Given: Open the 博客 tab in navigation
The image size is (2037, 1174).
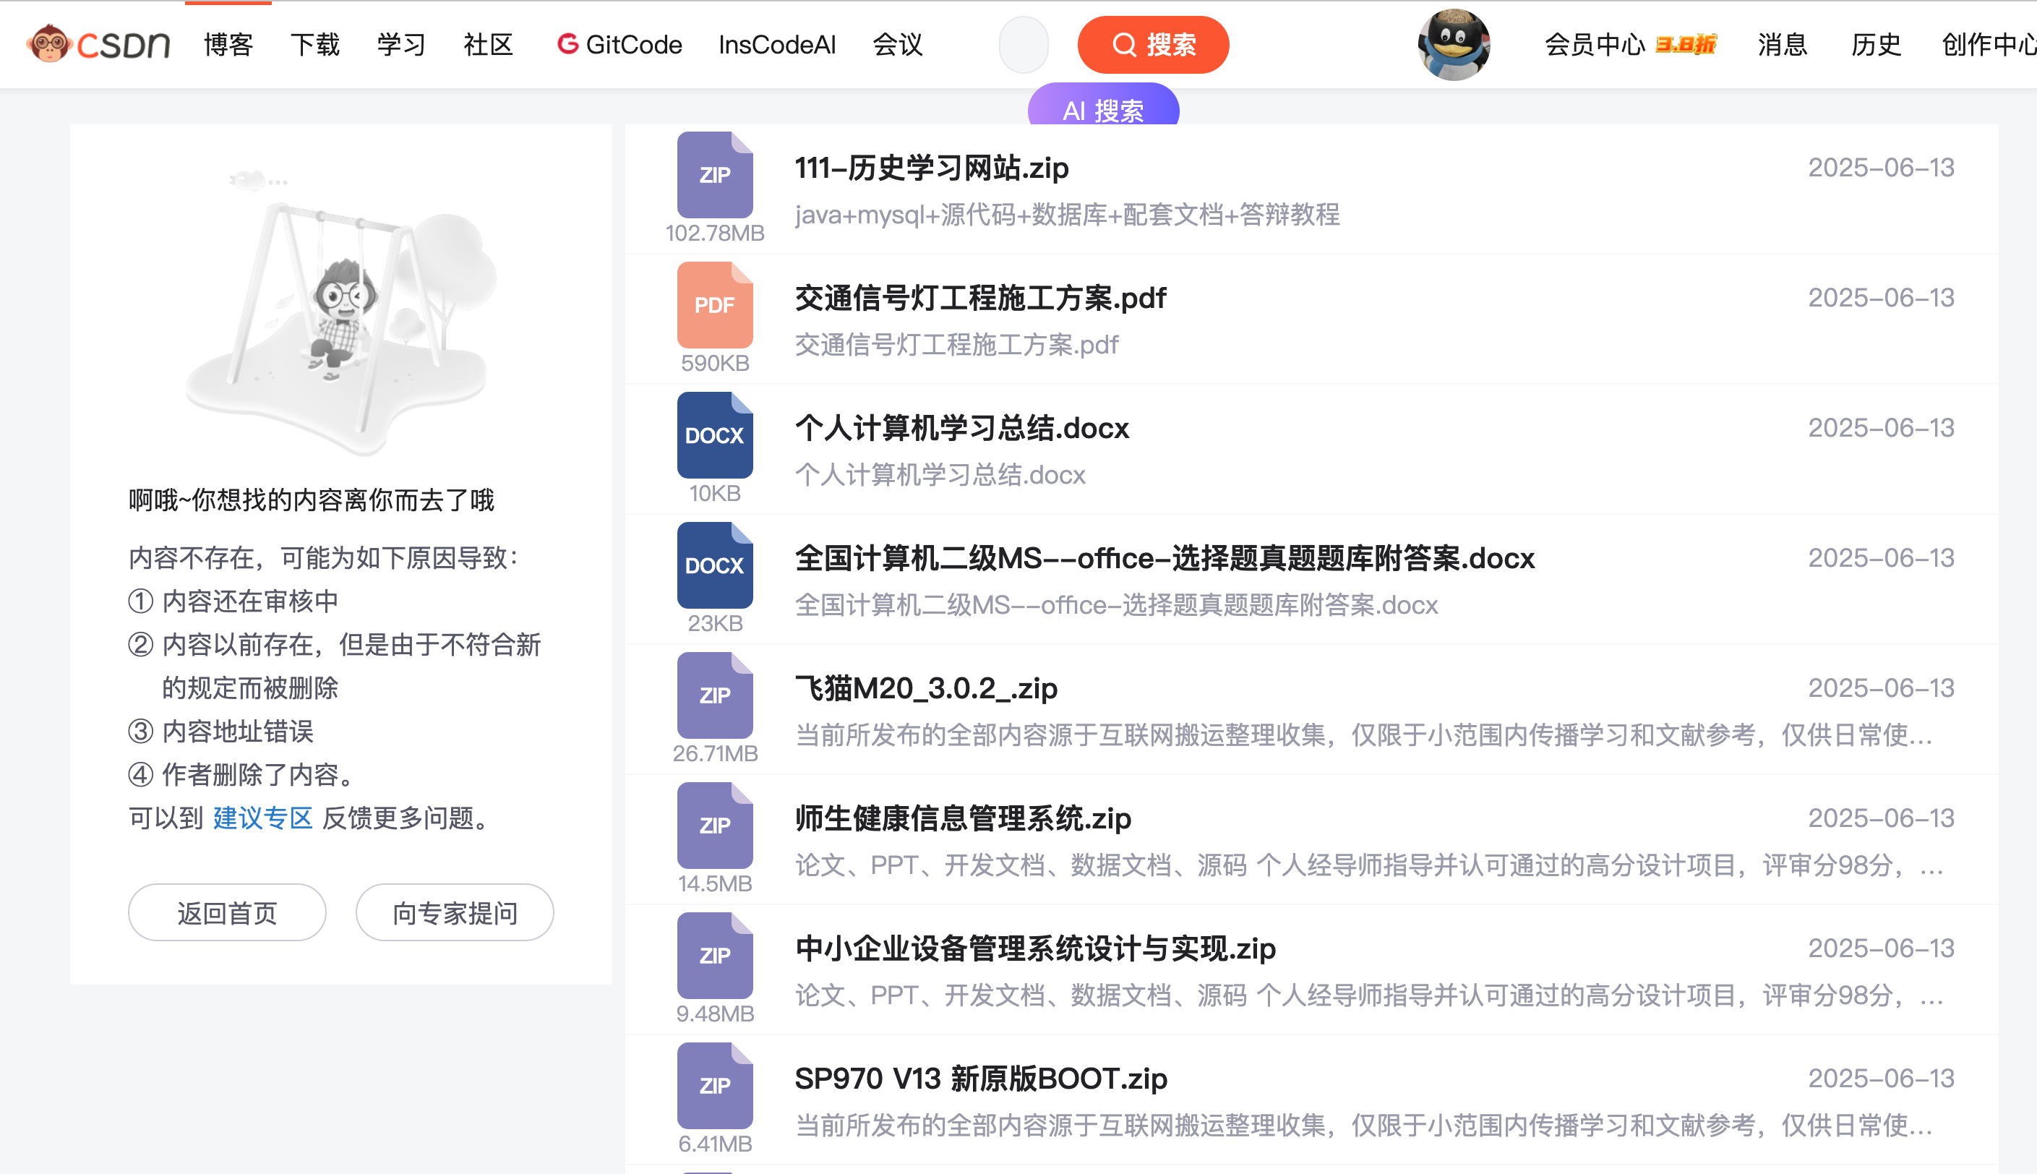Looking at the screenshot, I should [228, 44].
